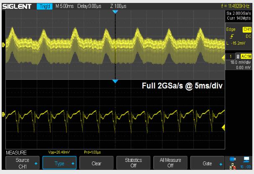Click the 15:09 clock display
Screen dimensions: 254x174
pyautogui.click(x=245, y=166)
